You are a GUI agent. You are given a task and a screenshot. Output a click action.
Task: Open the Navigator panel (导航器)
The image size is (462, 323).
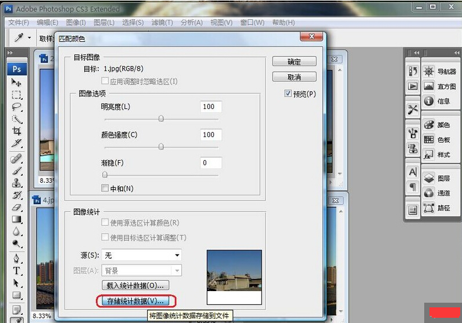440,71
